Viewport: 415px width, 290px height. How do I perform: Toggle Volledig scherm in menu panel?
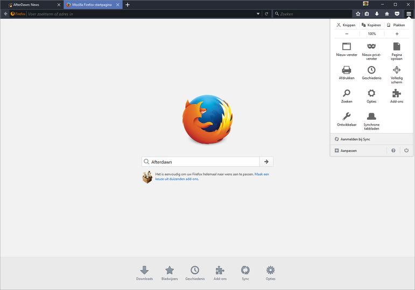coord(397,75)
